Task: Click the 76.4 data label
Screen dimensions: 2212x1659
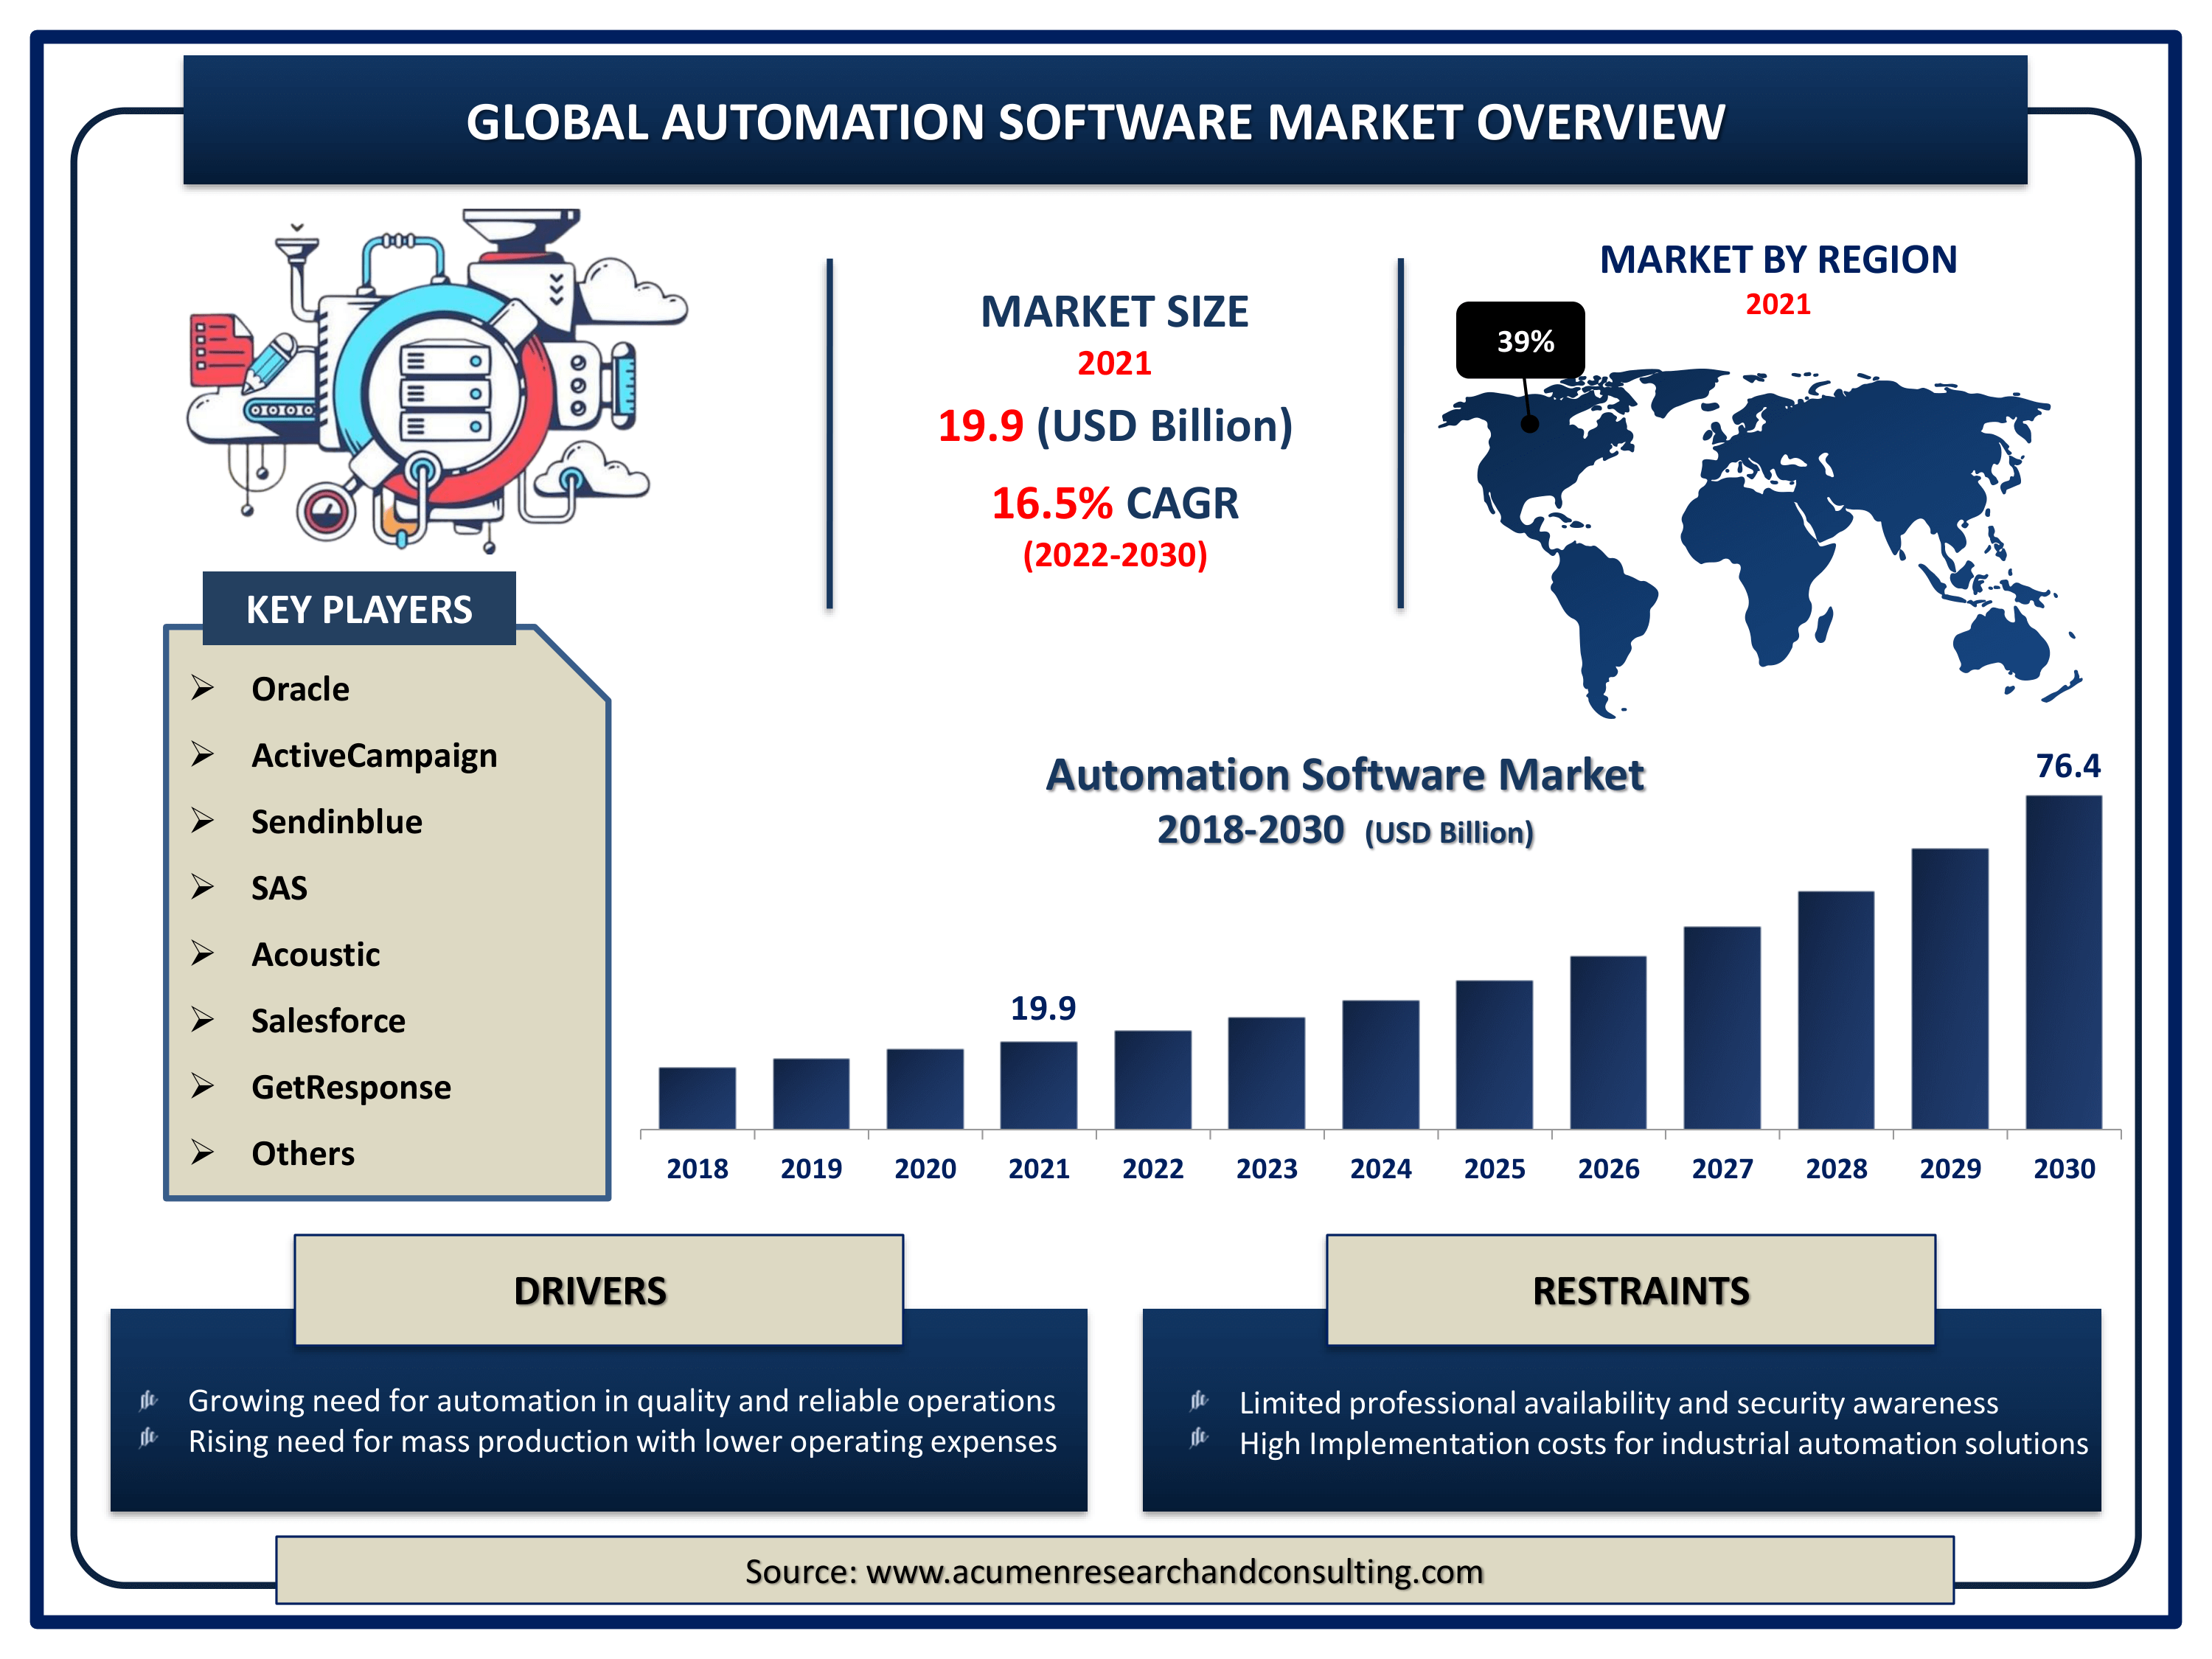Action: click(x=2068, y=766)
